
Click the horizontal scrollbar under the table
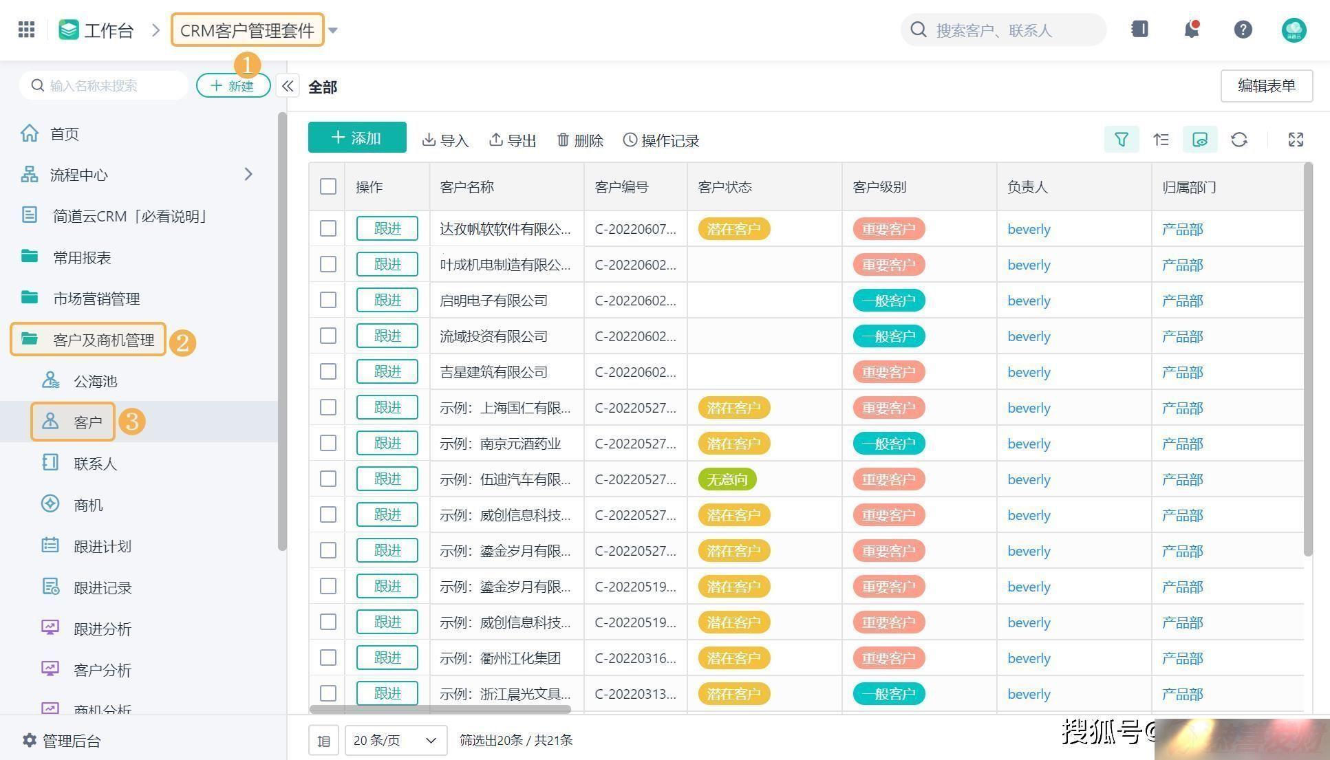(440, 709)
